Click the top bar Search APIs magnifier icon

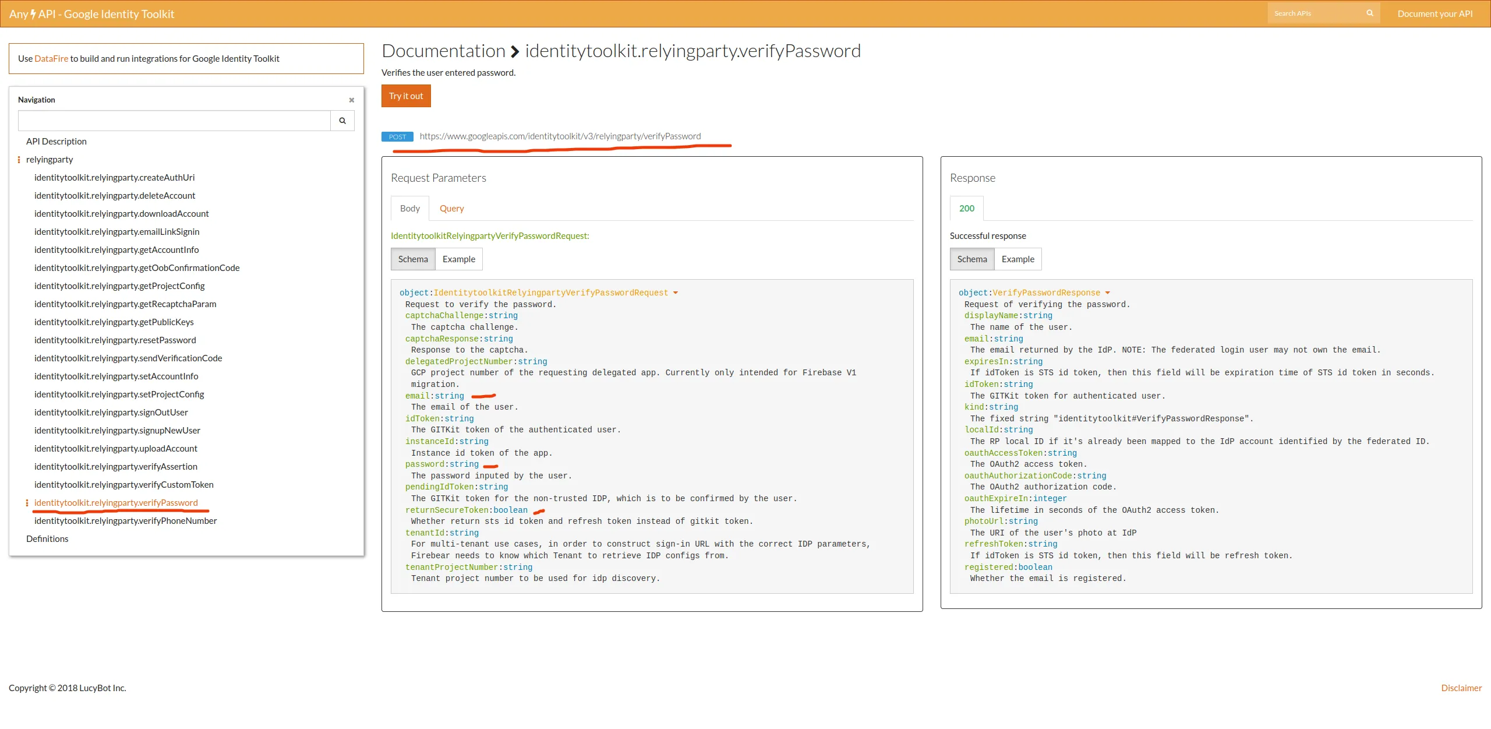point(1370,13)
